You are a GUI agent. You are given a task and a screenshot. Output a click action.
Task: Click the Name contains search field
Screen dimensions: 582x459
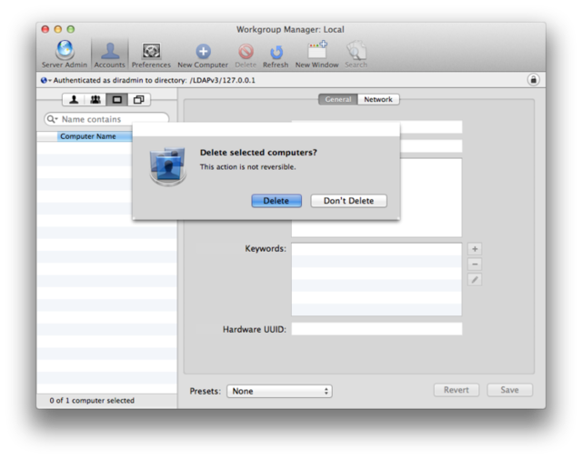click(x=107, y=119)
